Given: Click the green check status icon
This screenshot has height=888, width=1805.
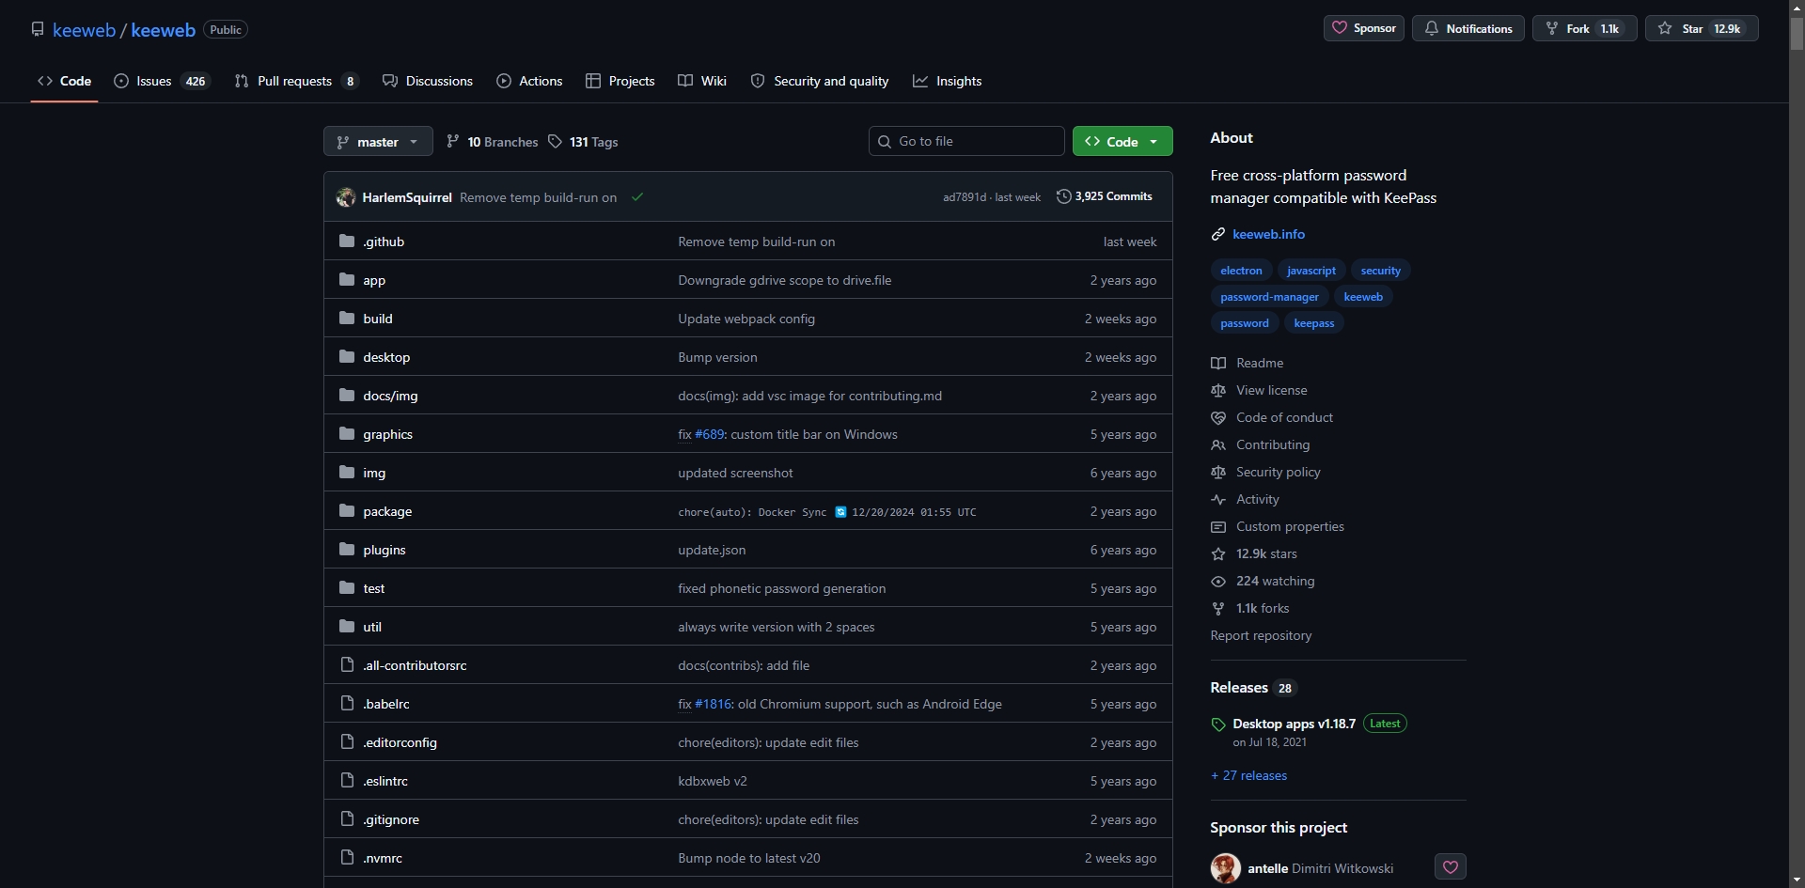Looking at the screenshot, I should point(637,197).
